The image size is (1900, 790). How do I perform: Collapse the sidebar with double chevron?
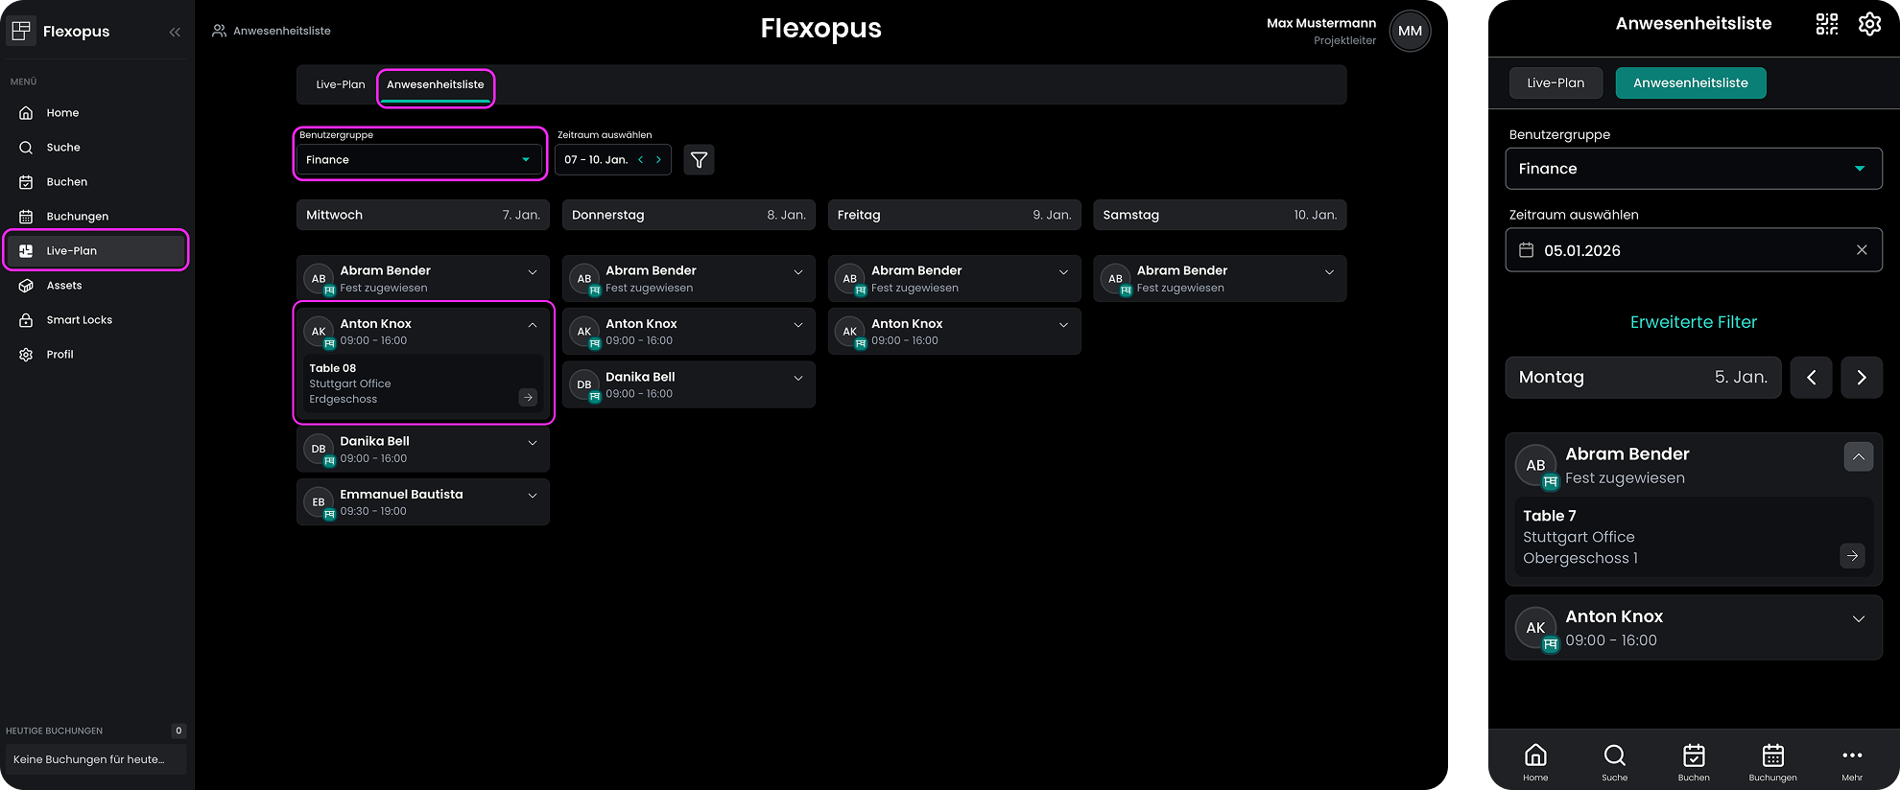(175, 32)
